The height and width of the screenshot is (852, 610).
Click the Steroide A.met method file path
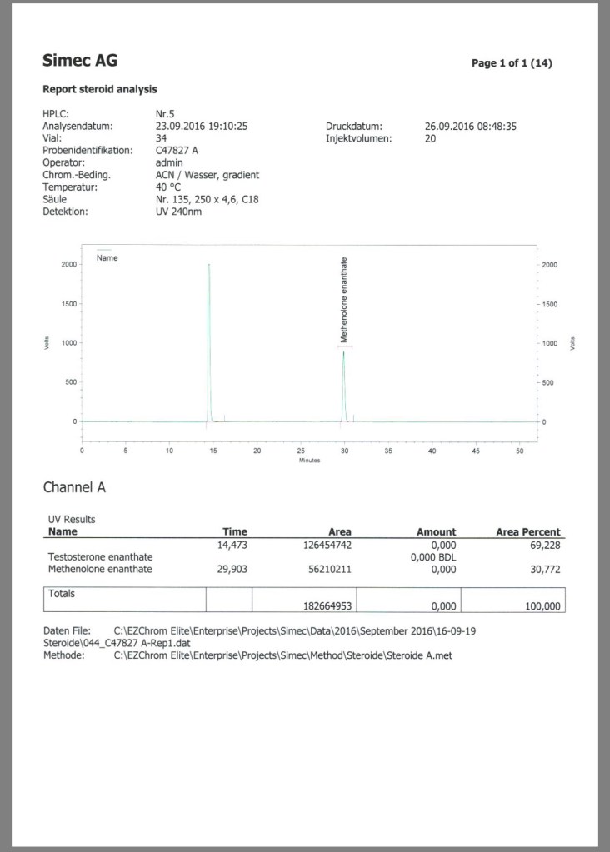[283, 655]
